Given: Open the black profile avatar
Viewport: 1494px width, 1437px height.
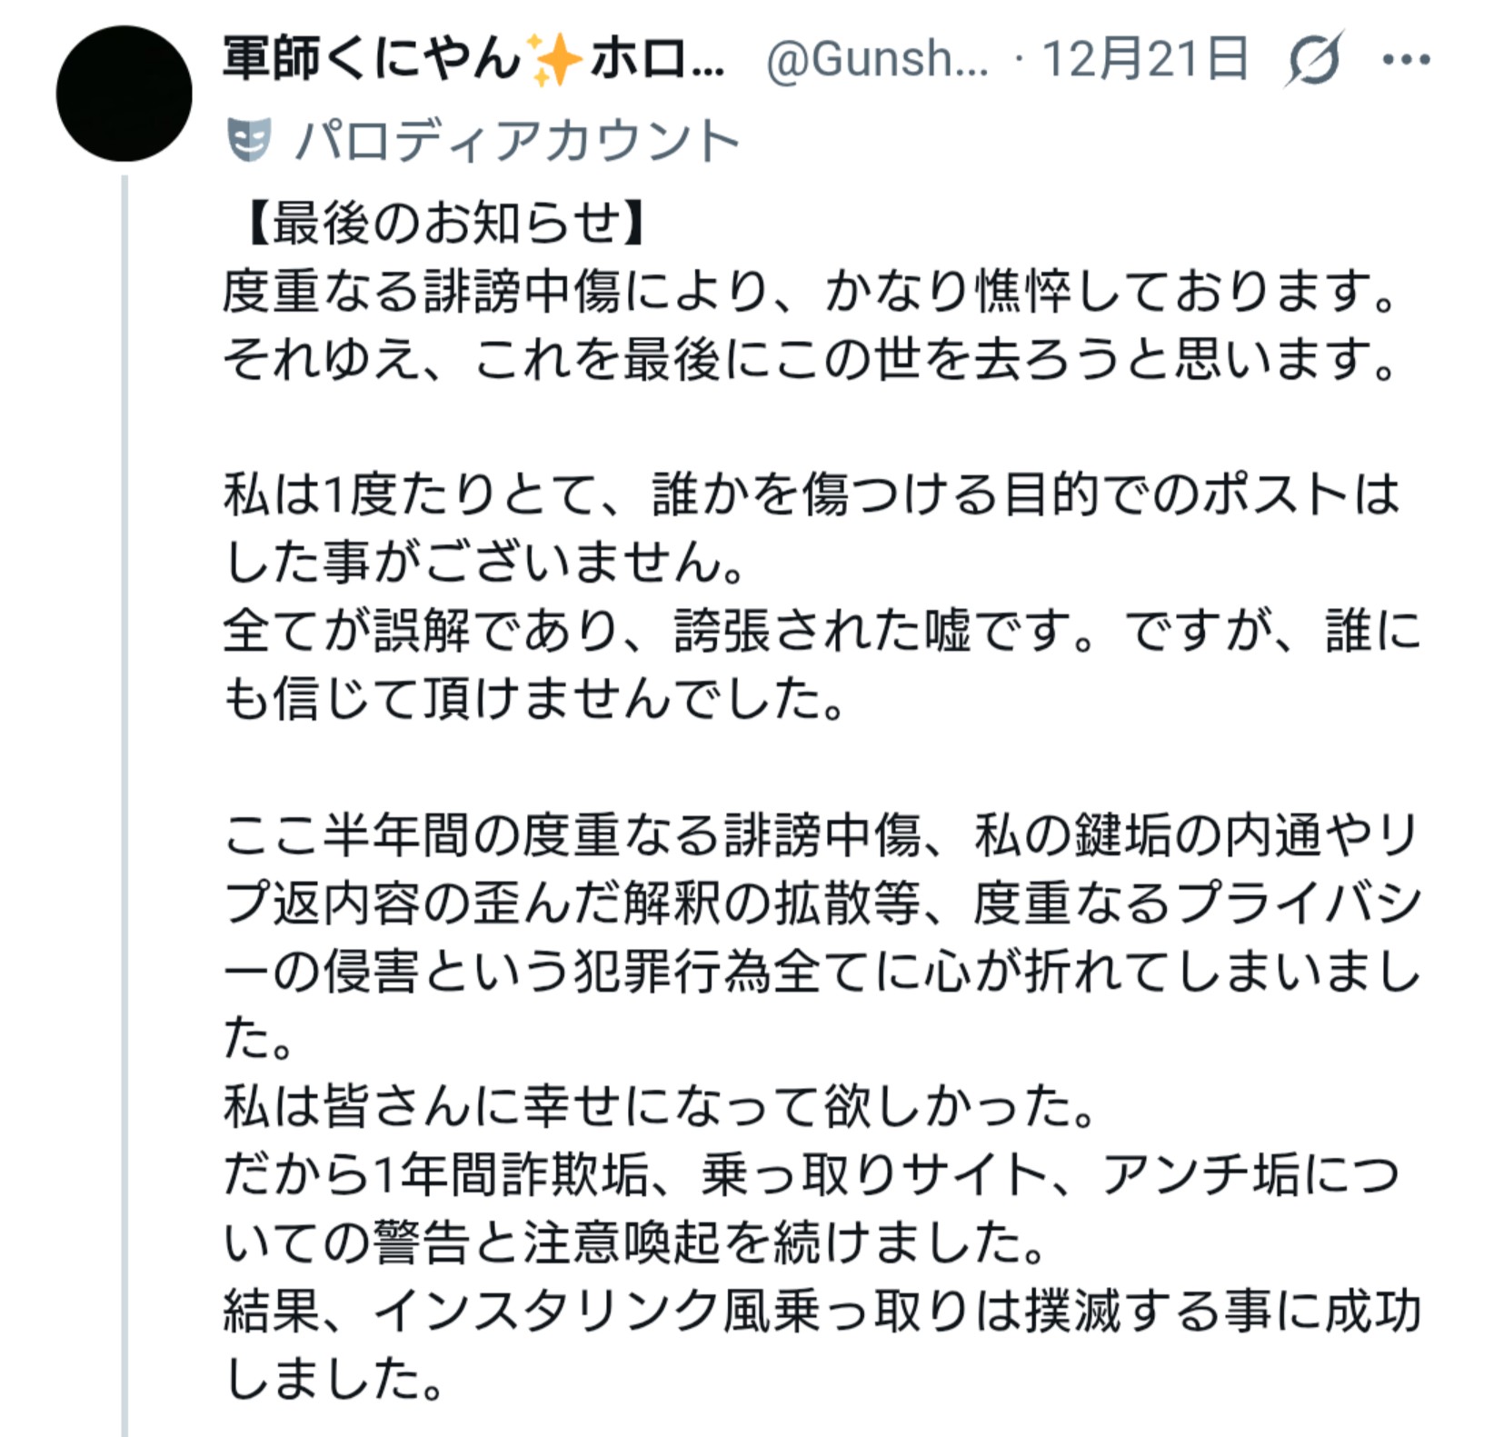Looking at the screenshot, I should tap(124, 94).
